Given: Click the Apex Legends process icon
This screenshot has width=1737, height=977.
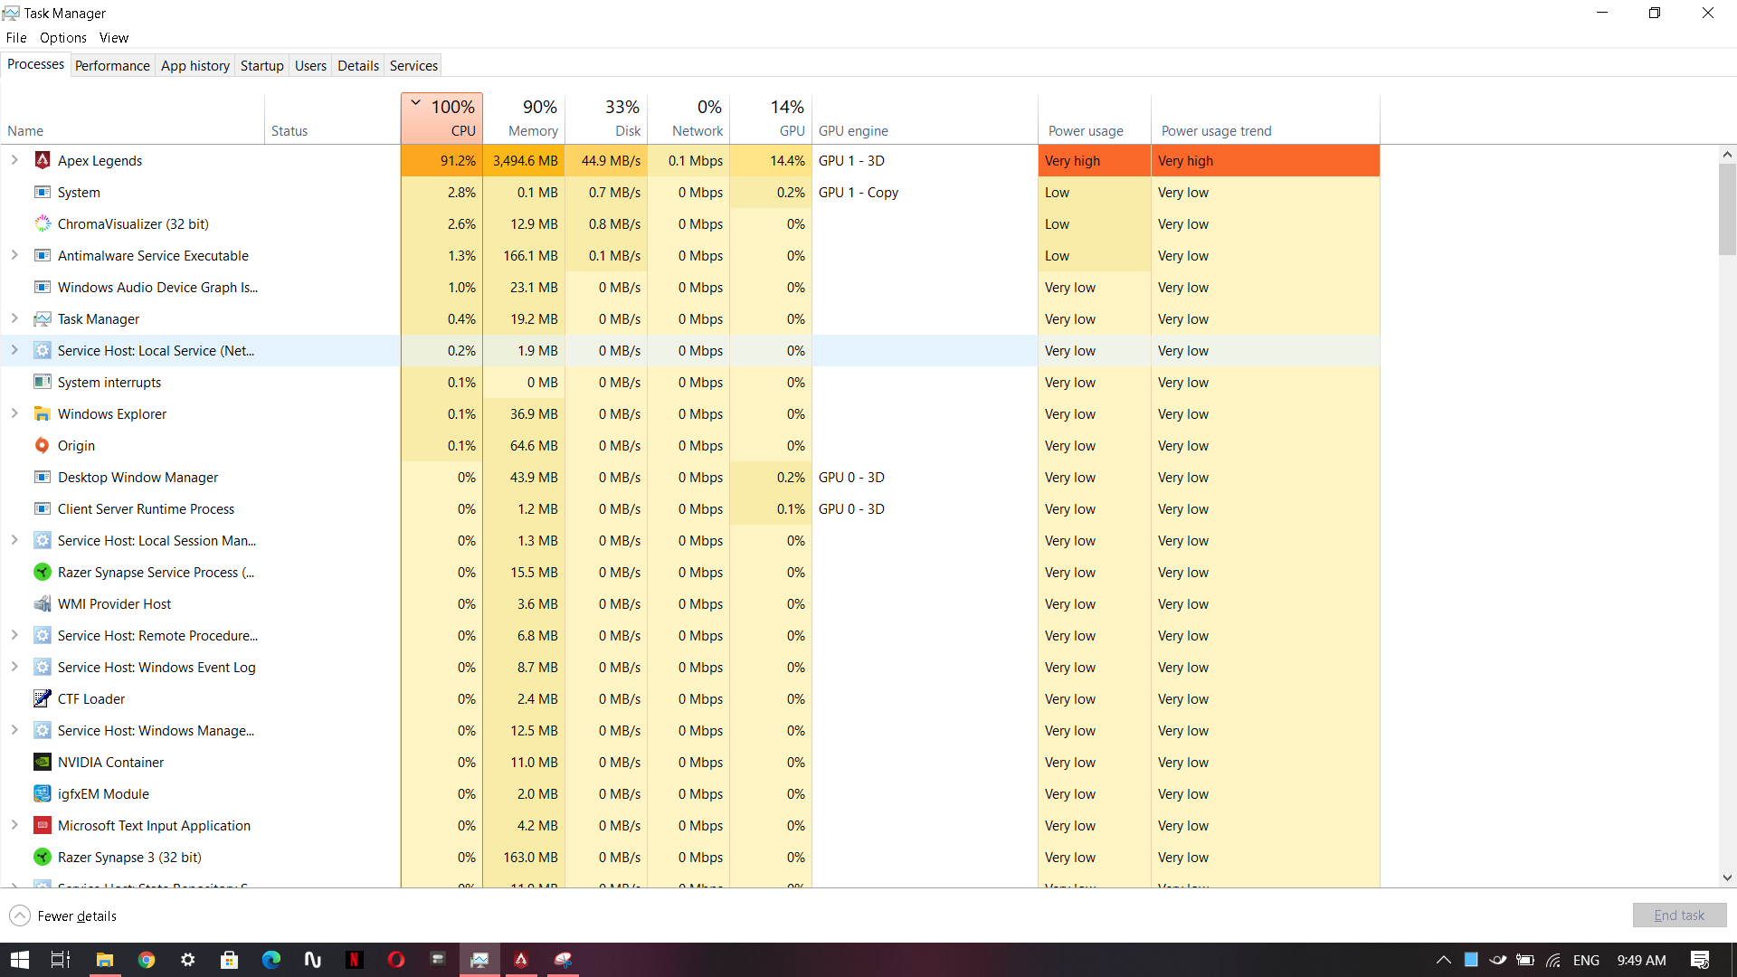Looking at the screenshot, I should click(42, 160).
